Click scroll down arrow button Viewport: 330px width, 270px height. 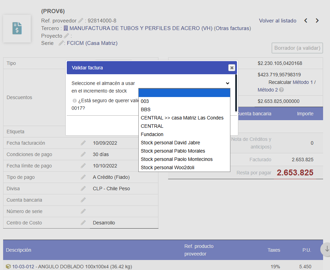tap(326, 249)
